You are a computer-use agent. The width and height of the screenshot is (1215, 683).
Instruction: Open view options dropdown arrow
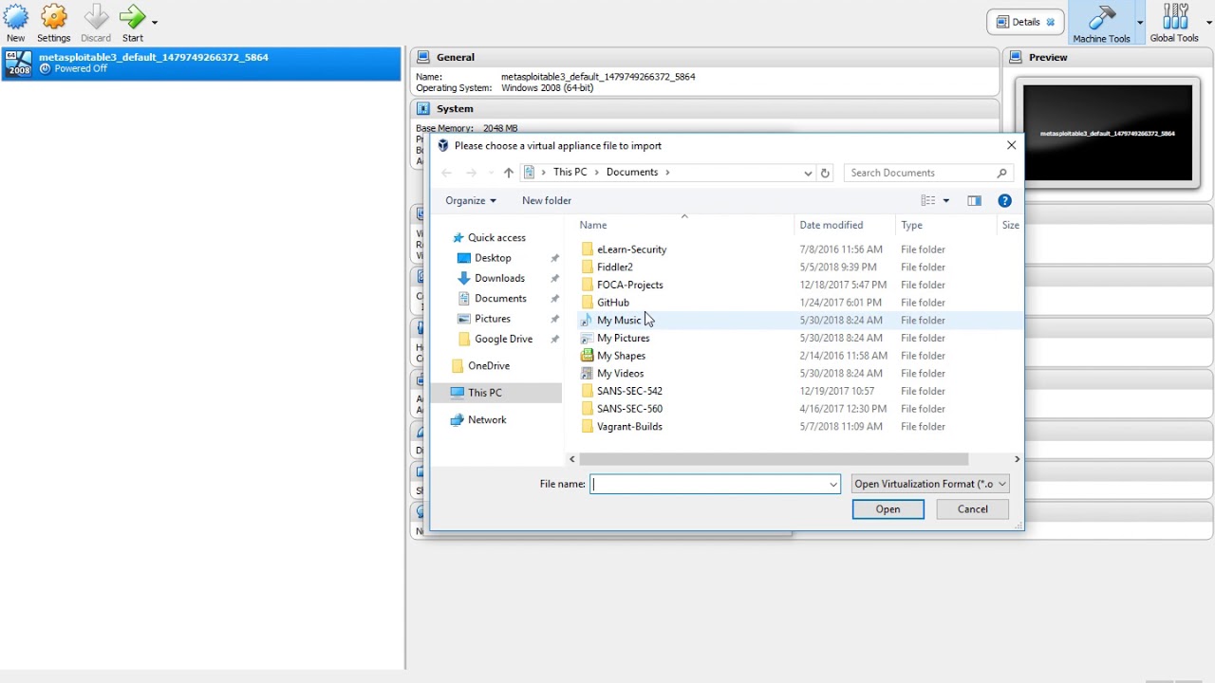pyautogui.click(x=946, y=200)
